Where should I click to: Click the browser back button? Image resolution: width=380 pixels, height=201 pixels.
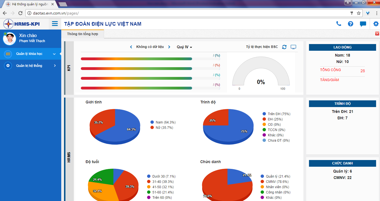click(5, 13)
